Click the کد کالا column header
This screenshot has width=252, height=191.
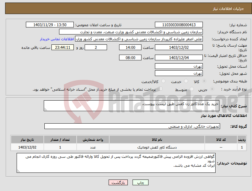221,140
